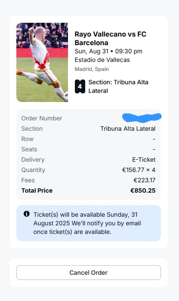
Task: Click the info icon in ticket notice
Action: [x=27, y=214]
